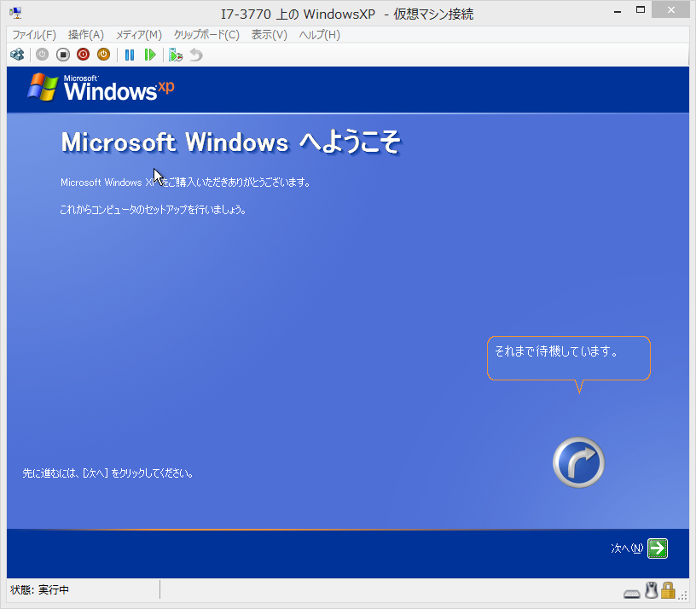Click the padlock status icon

click(668, 590)
